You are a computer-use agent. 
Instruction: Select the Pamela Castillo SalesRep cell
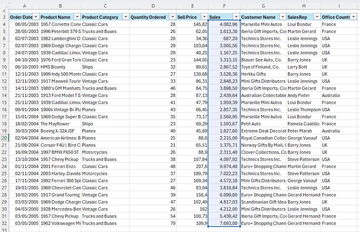click(303, 124)
